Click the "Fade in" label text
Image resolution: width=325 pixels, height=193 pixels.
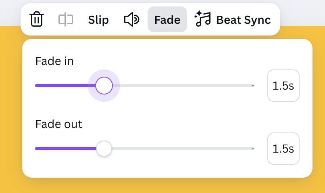(54, 61)
